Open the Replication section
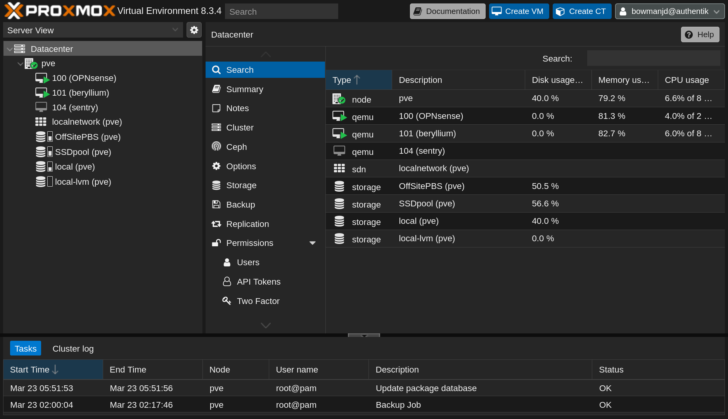This screenshot has height=419, width=728. pyautogui.click(x=247, y=224)
